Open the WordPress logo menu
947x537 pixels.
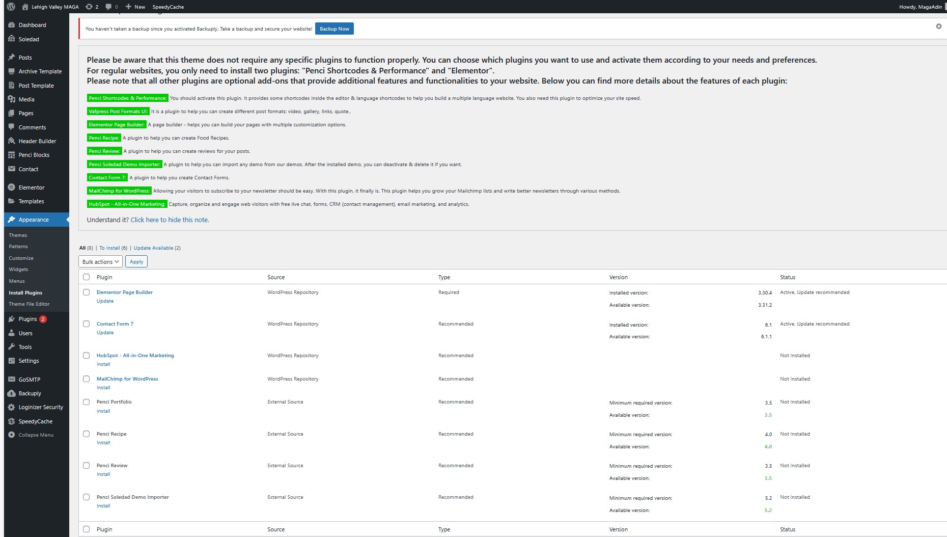tap(11, 7)
